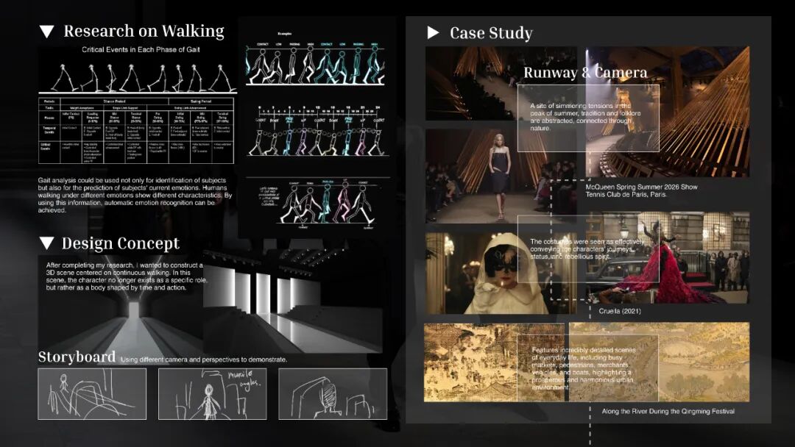Click the McQueen Spring Summer 2026 Show caption
This screenshot has width=795, height=447.
click(x=641, y=191)
